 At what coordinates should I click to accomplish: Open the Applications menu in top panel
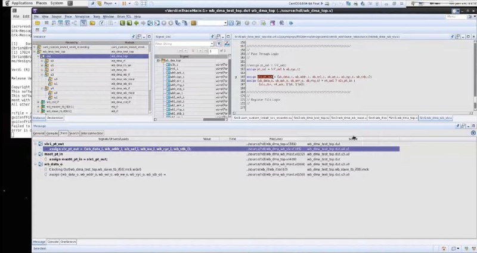22,4
